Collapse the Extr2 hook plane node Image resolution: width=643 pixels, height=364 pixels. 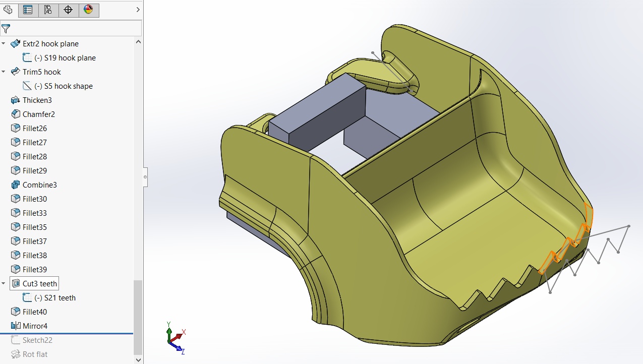click(x=4, y=43)
